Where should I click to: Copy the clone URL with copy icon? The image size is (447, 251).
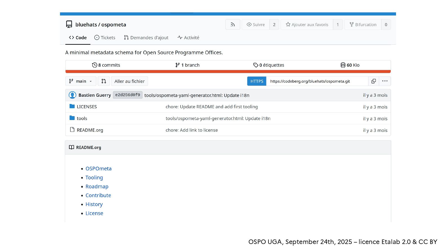pos(373,81)
